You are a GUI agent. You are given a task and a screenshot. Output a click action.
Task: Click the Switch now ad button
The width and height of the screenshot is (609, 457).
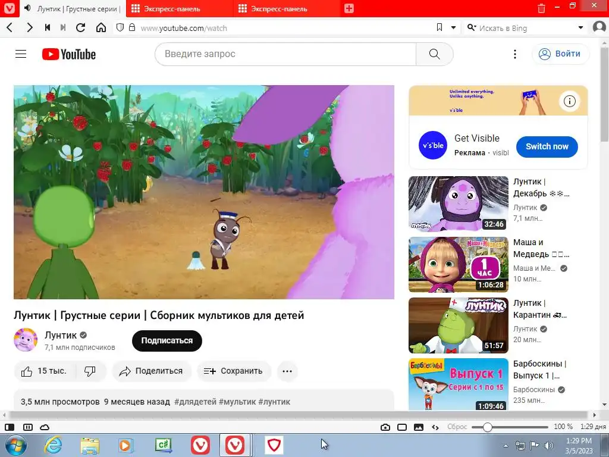[547, 146]
